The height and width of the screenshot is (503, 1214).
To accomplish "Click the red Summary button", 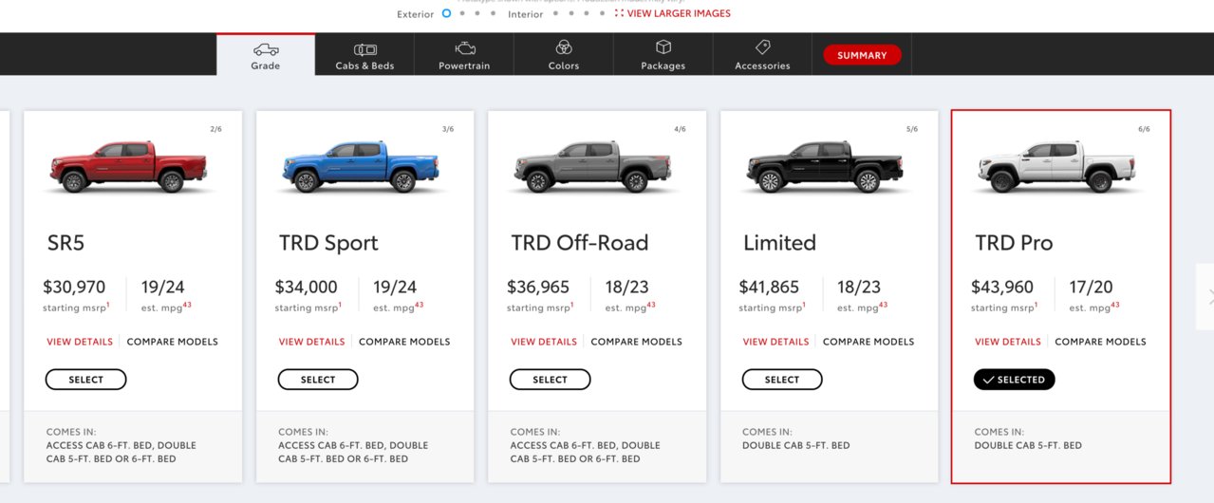I will (862, 55).
